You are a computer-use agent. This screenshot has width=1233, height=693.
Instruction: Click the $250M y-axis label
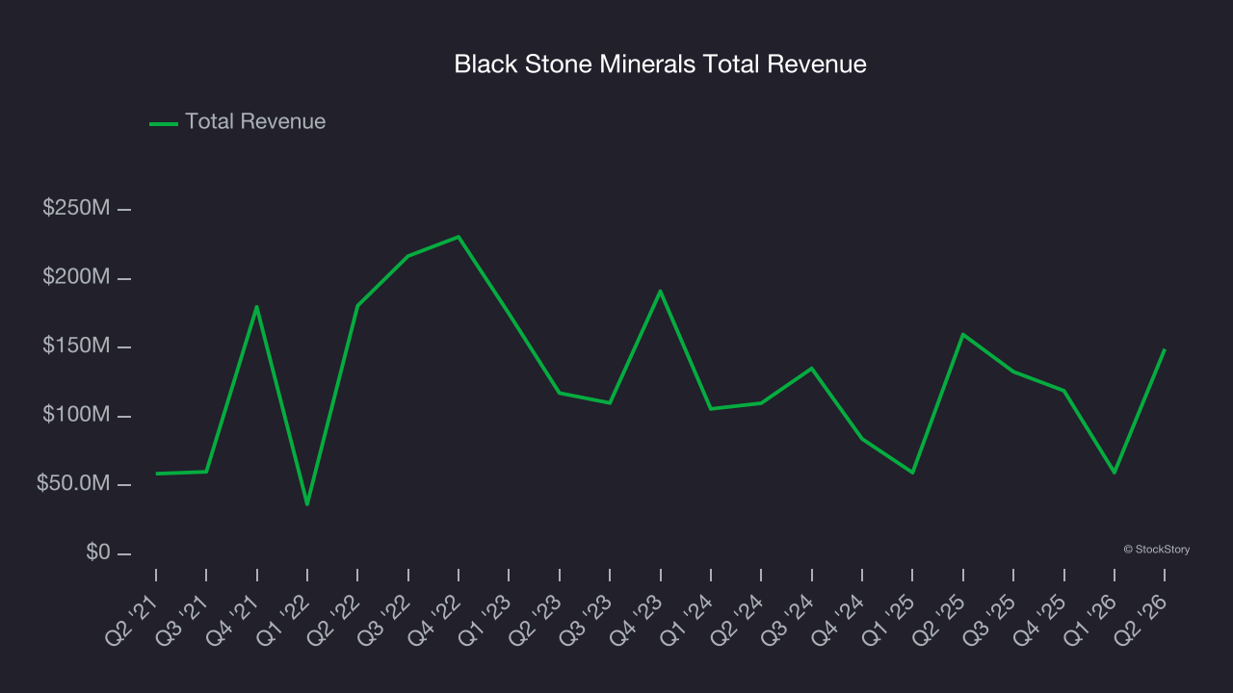(x=76, y=208)
